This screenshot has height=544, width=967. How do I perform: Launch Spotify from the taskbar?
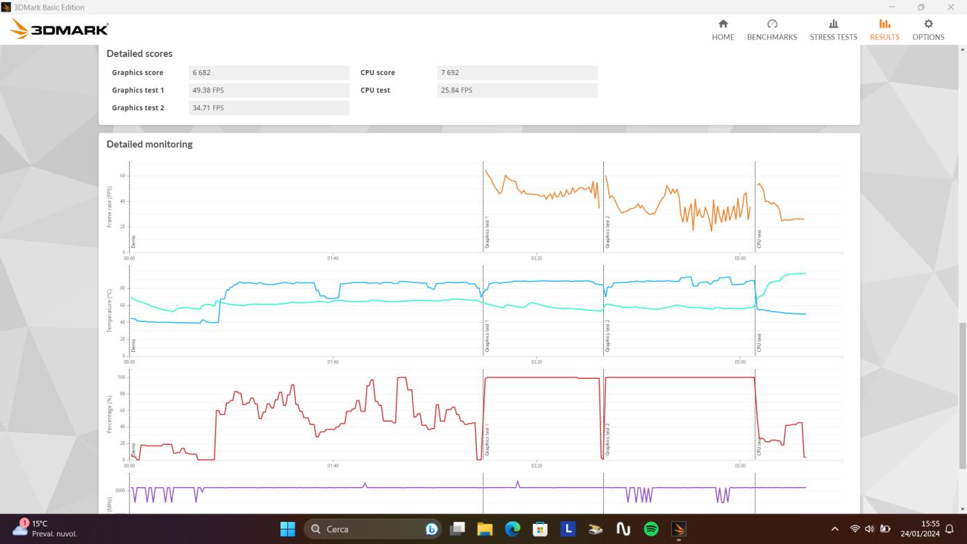(651, 529)
